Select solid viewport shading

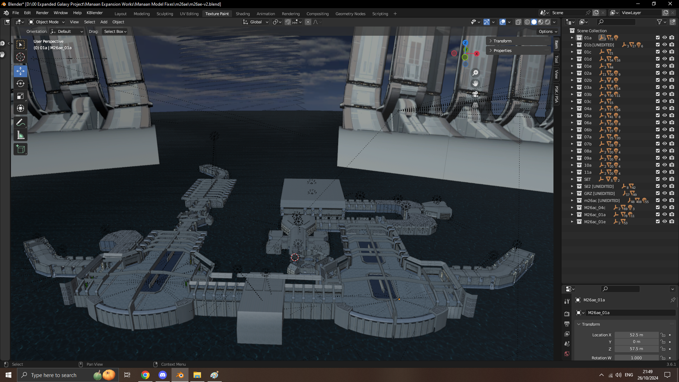pos(534,22)
